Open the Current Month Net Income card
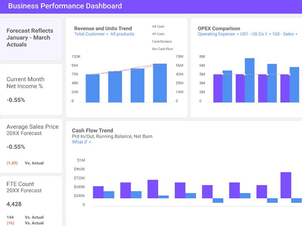The height and width of the screenshot is (226, 302). (31, 89)
